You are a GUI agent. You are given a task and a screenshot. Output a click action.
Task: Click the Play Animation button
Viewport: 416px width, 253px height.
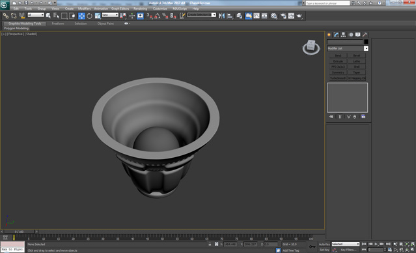376,244
